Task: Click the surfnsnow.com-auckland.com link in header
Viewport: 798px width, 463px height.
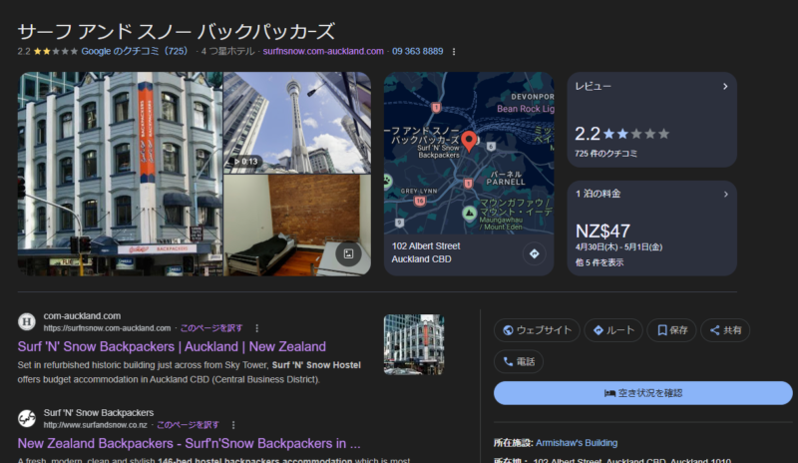Action: click(323, 51)
